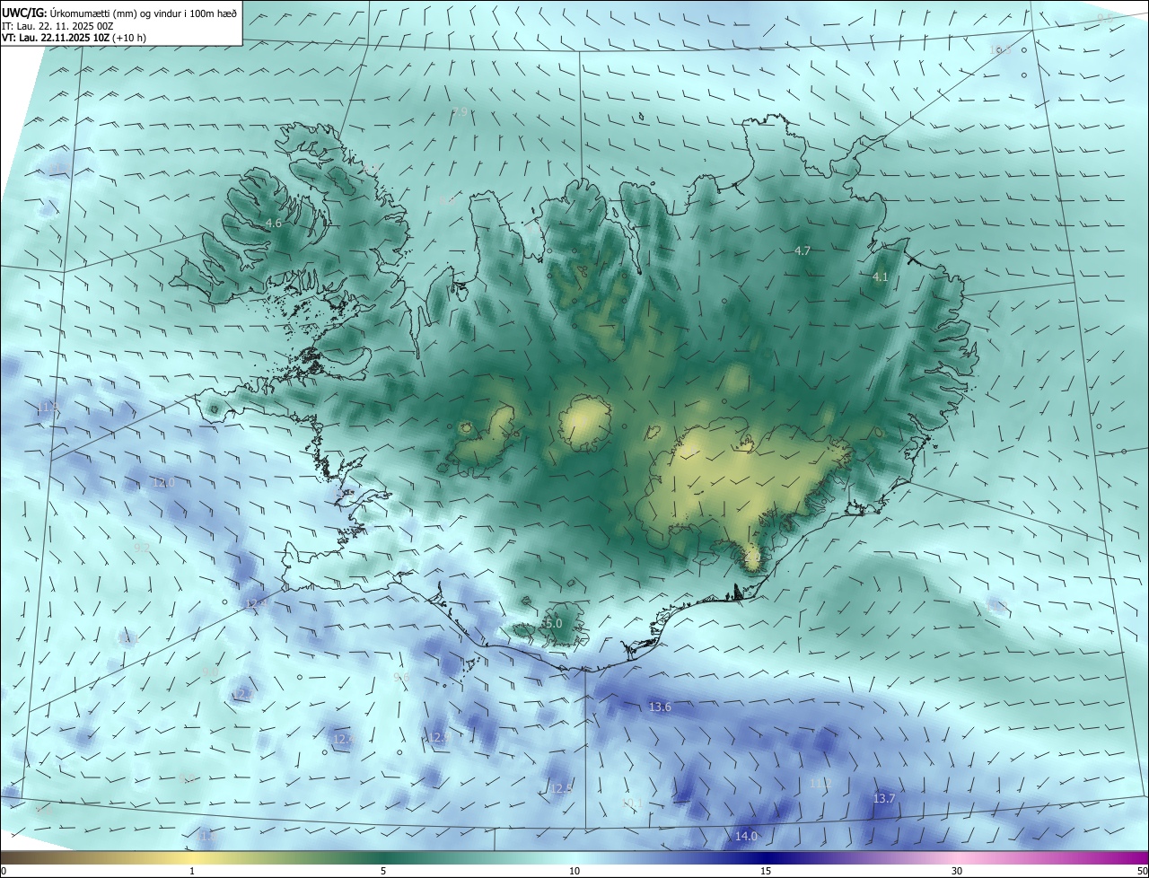1149x878 pixels.
Task: Click the 13.7 value in the southeast sea
Action: (x=884, y=798)
